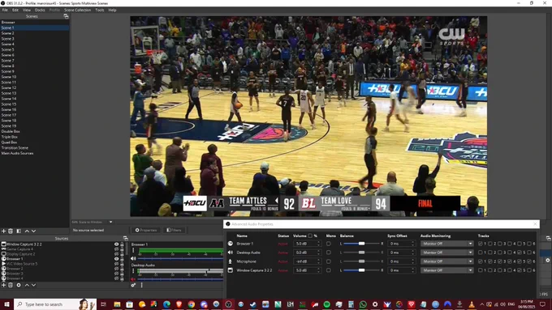Check track 1 for Window Capture 3 2 2

pyautogui.click(x=481, y=270)
